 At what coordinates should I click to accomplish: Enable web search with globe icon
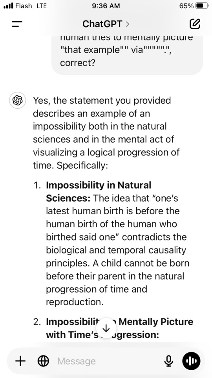coord(44,361)
